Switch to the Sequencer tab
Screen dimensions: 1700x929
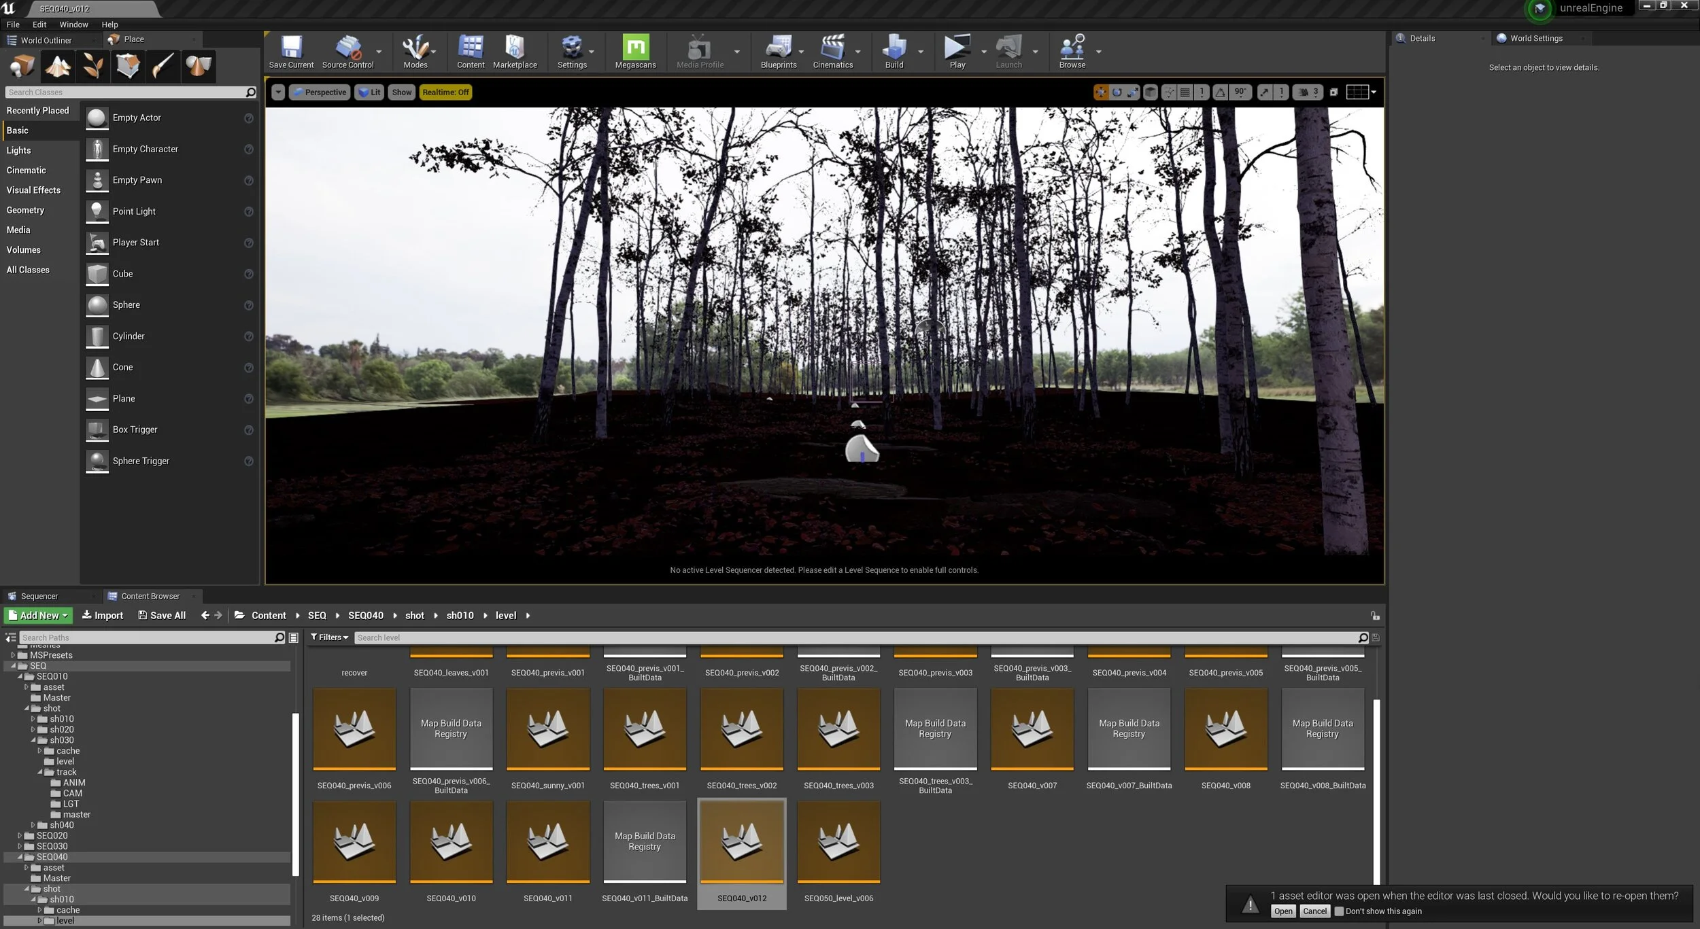point(39,596)
